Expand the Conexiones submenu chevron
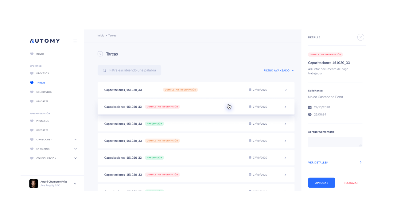393x221 pixels. [x=76, y=140]
